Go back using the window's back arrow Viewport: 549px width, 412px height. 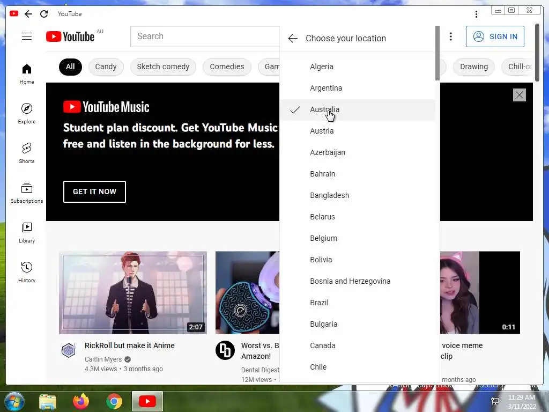pyautogui.click(x=28, y=13)
